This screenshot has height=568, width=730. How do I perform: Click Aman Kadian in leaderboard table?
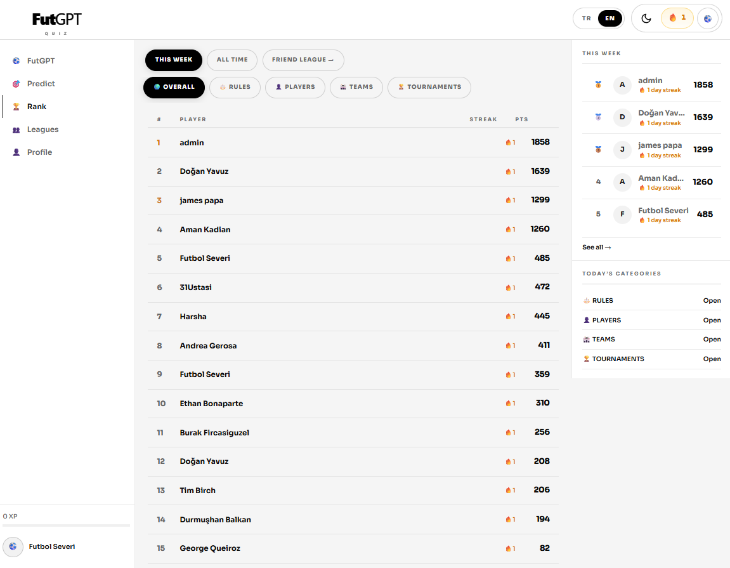coord(205,229)
